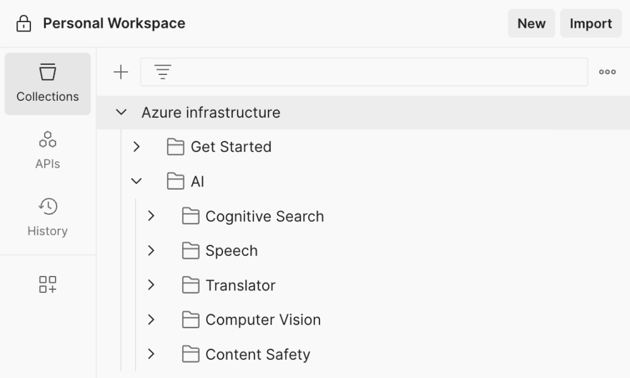Click the configure workspace sidebar icon
Screen dimensions: 630x378
pos(47,285)
